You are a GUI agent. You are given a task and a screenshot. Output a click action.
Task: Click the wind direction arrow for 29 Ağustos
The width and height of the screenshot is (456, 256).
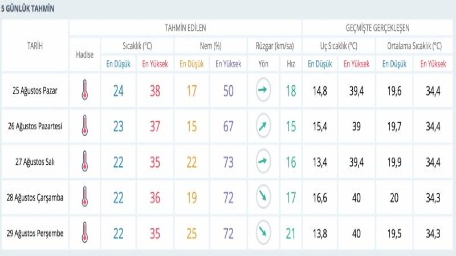tap(263, 233)
